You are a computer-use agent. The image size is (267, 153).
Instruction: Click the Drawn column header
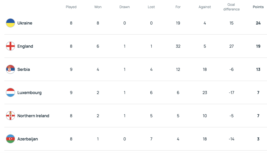pos(125,7)
